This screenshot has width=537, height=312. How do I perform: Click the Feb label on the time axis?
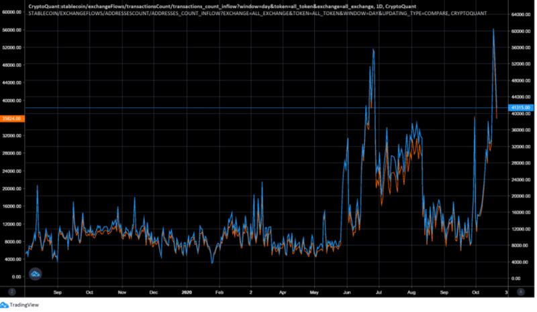click(219, 293)
